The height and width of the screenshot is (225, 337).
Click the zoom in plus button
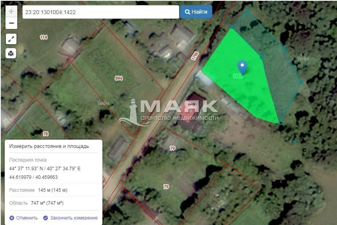click(11, 11)
